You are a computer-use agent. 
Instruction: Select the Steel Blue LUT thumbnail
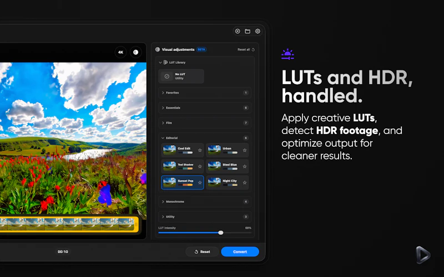click(214, 166)
